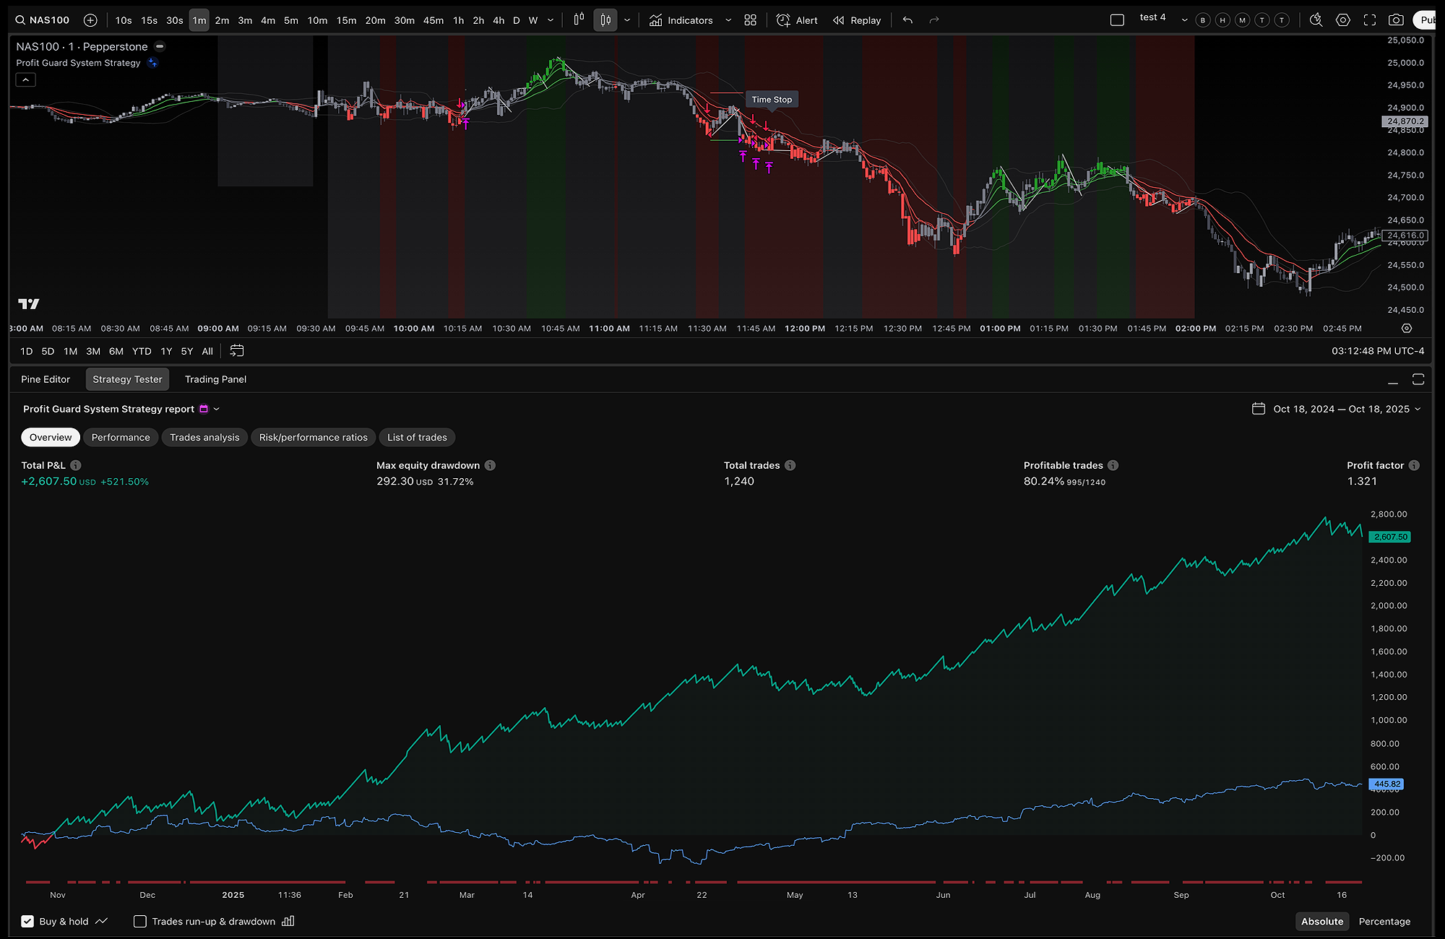This screenshot has width=1445, height=939.
Task: Undo the last chart action
Action: click(x=907, y=20)
